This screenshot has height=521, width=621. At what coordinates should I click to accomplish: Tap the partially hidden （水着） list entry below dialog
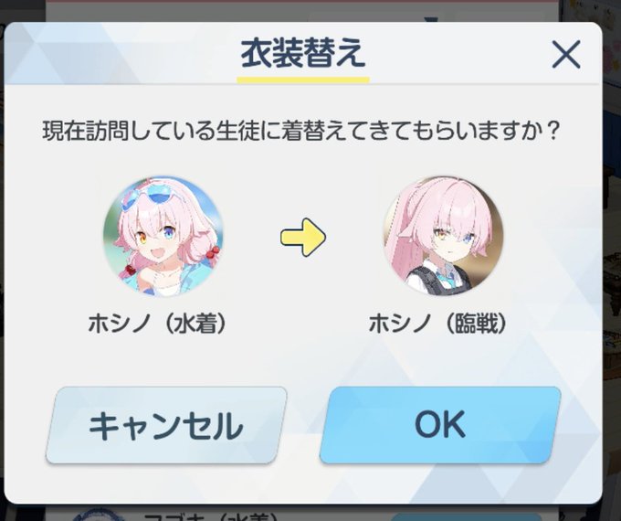coord(210,516)
